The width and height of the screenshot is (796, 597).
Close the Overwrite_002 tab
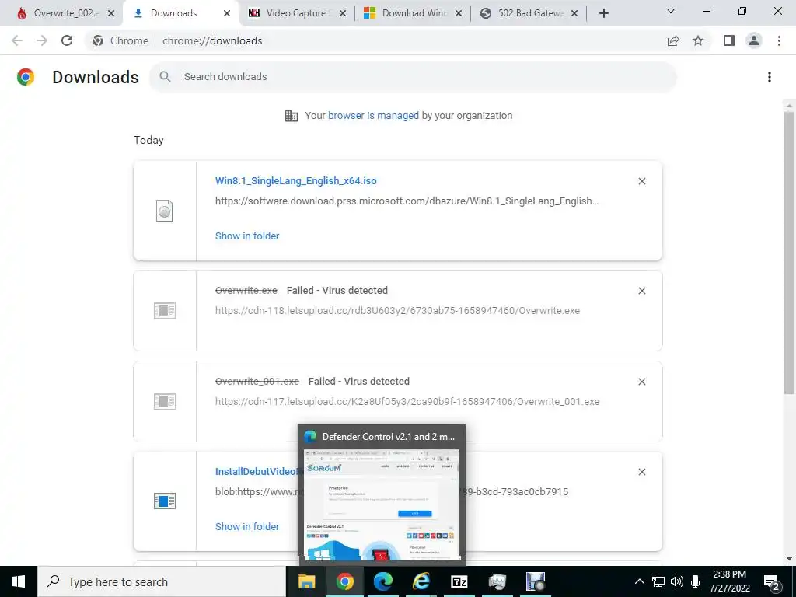click(111, 13)
